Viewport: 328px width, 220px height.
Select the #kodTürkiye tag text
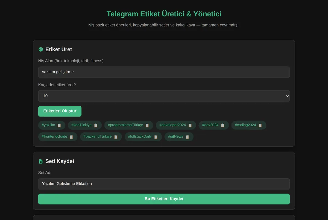[81, 125]
